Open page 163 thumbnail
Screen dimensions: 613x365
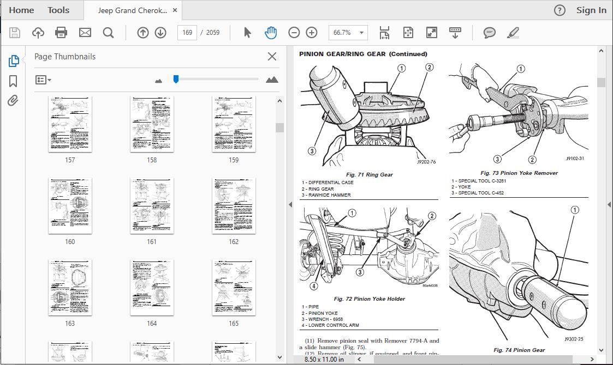(70, 287)
